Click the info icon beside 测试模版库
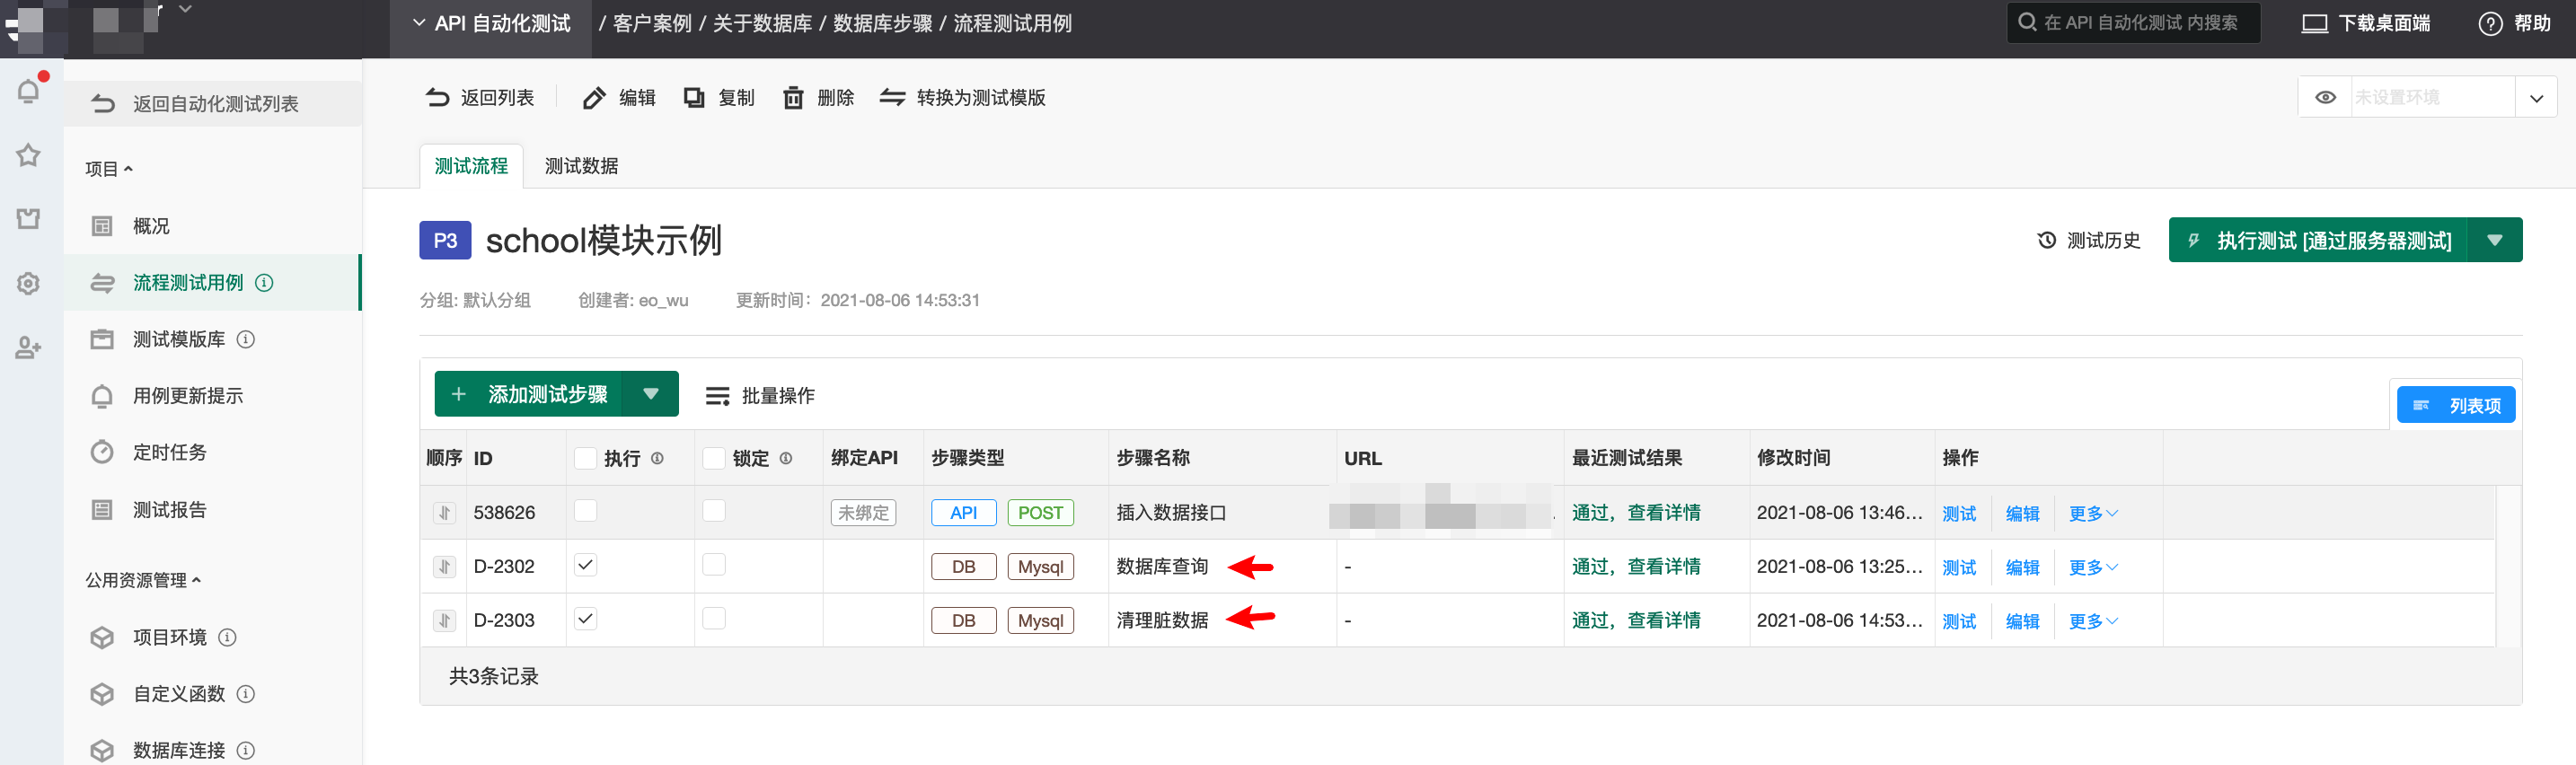The height and width of the screenshot is (765, 2576). click(x=246, y=340)
